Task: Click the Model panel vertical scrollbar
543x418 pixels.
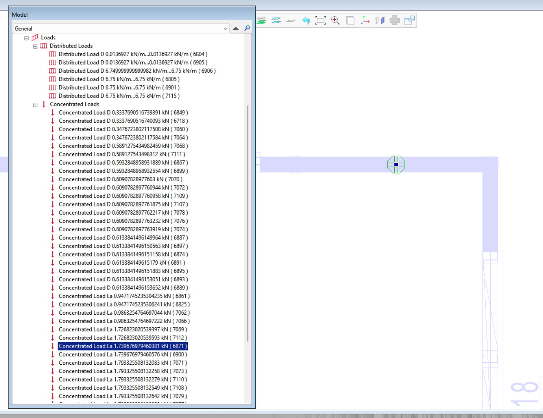Action: click(248, 222)
